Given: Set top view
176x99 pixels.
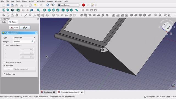Looking at the screenshot, I should click(x=54, y=10).
